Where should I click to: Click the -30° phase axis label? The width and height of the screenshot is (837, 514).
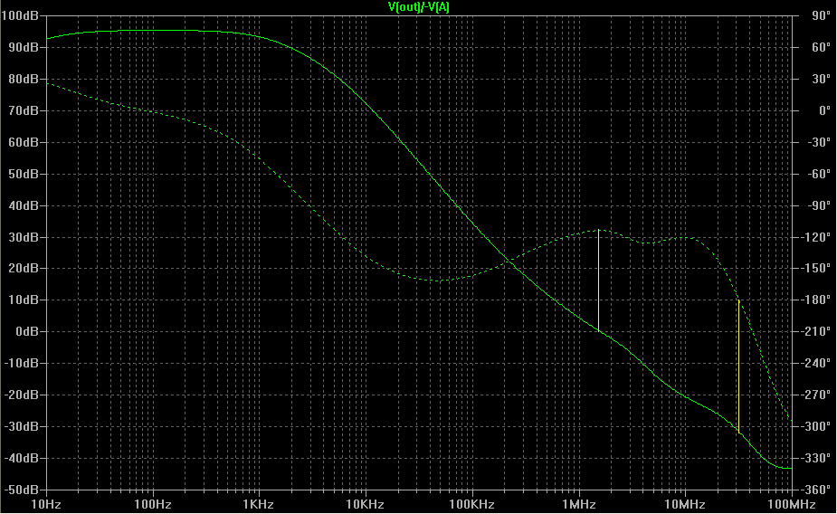[817, 142]
